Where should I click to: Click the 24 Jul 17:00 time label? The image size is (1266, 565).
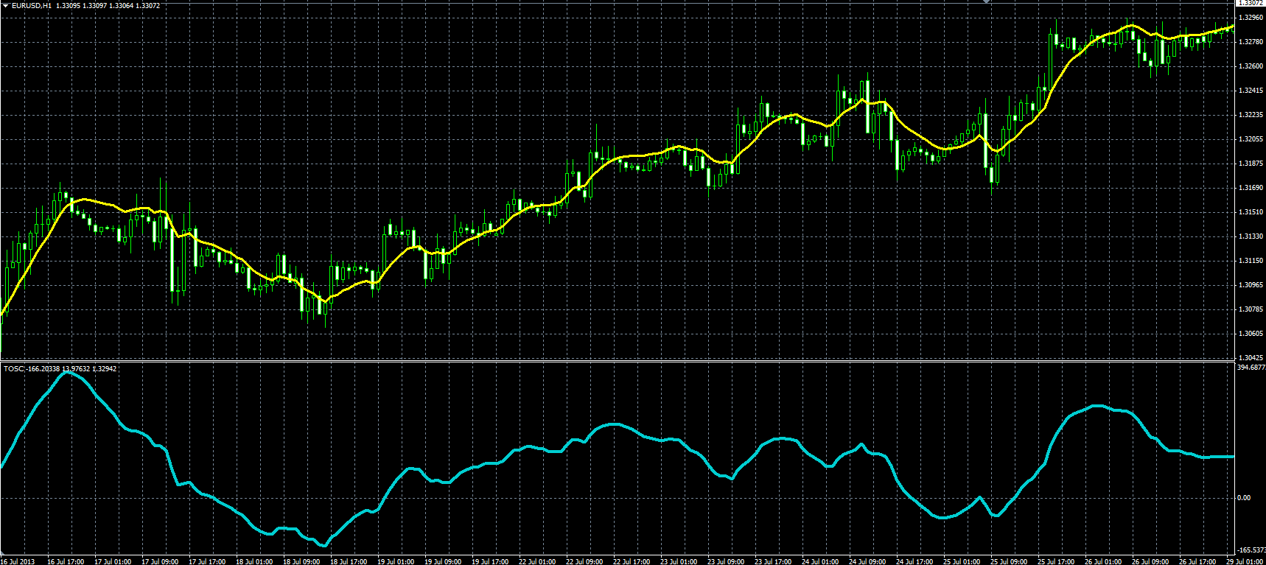click(914, 561)
